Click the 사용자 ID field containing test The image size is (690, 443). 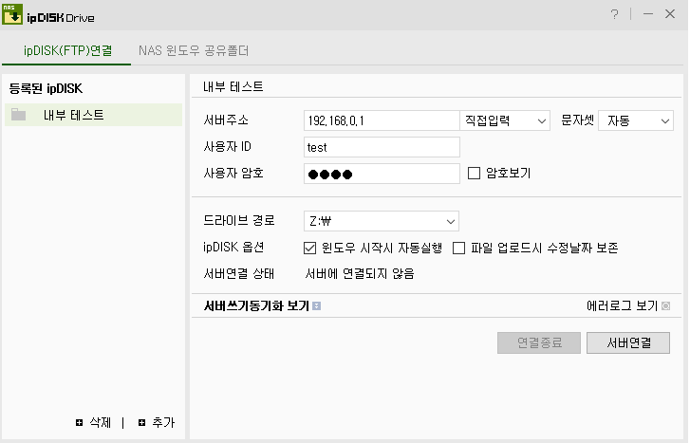(x=382, y=147)
